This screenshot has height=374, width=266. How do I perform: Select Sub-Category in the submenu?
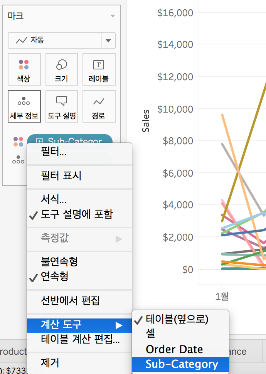[180, 364]
